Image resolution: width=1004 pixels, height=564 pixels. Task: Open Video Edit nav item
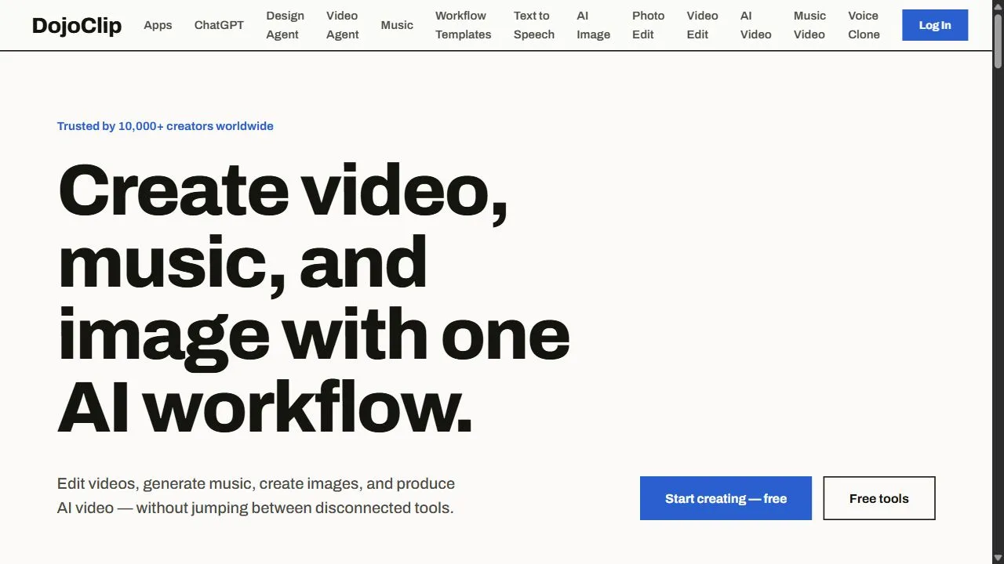point(702,25)
